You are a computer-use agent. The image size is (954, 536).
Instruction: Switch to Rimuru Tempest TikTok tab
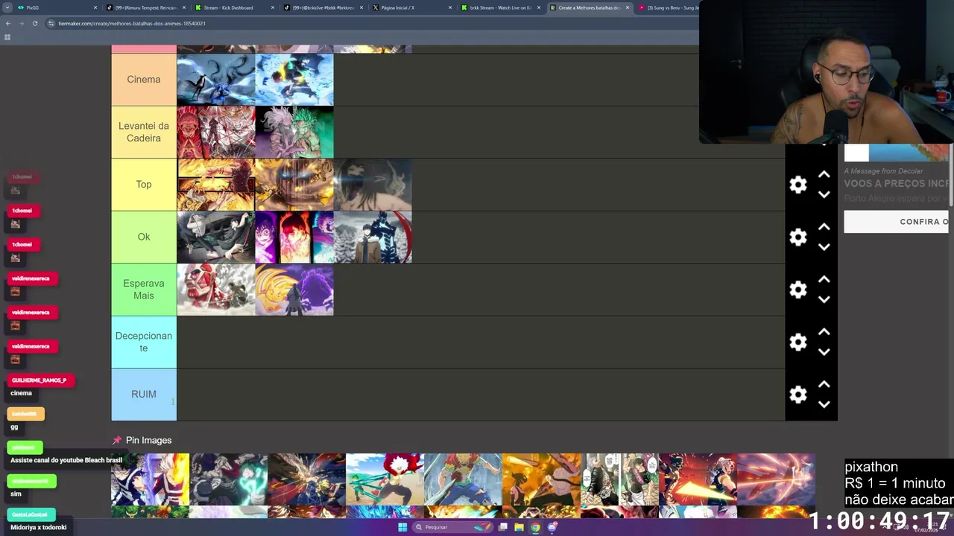click(x=145, y=7)
